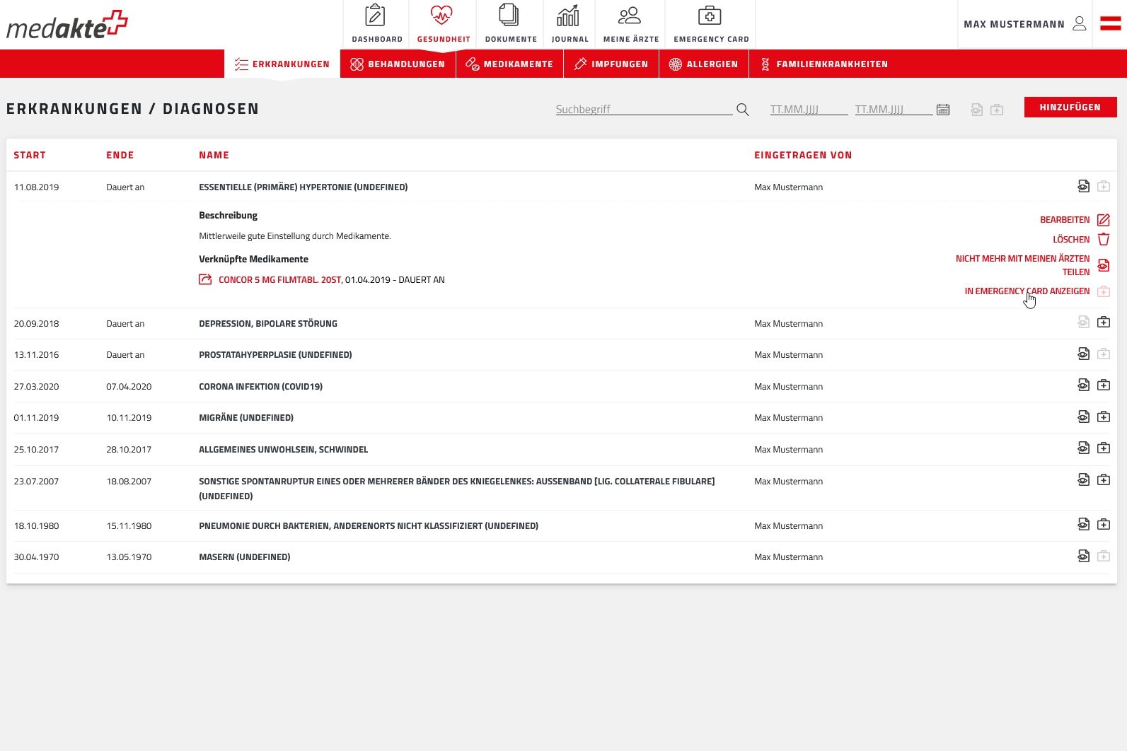Sort by Ende column header

point(120,155)
